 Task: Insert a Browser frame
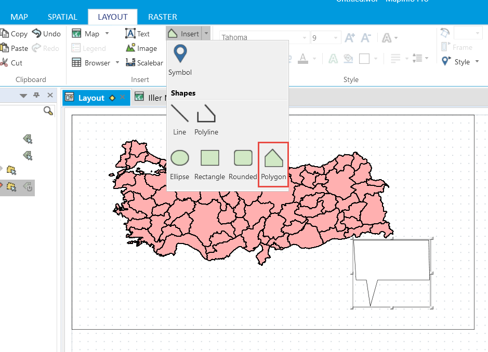91,63
